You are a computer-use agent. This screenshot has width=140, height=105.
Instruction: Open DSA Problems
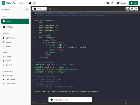pyautogui.click(x=15, y=38)
